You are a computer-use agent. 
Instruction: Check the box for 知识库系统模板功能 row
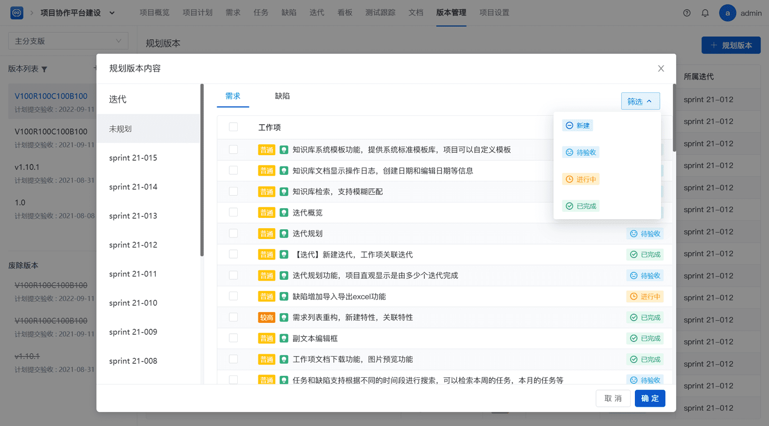click(x=234, y=149)
